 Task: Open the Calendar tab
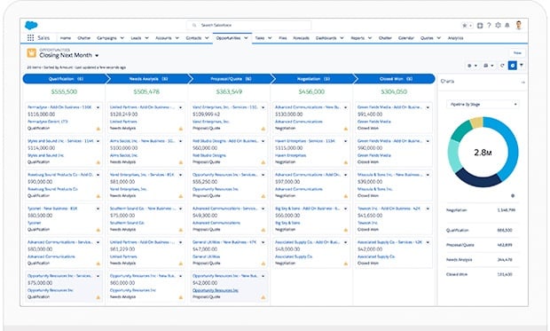click(x=405, y=38)
